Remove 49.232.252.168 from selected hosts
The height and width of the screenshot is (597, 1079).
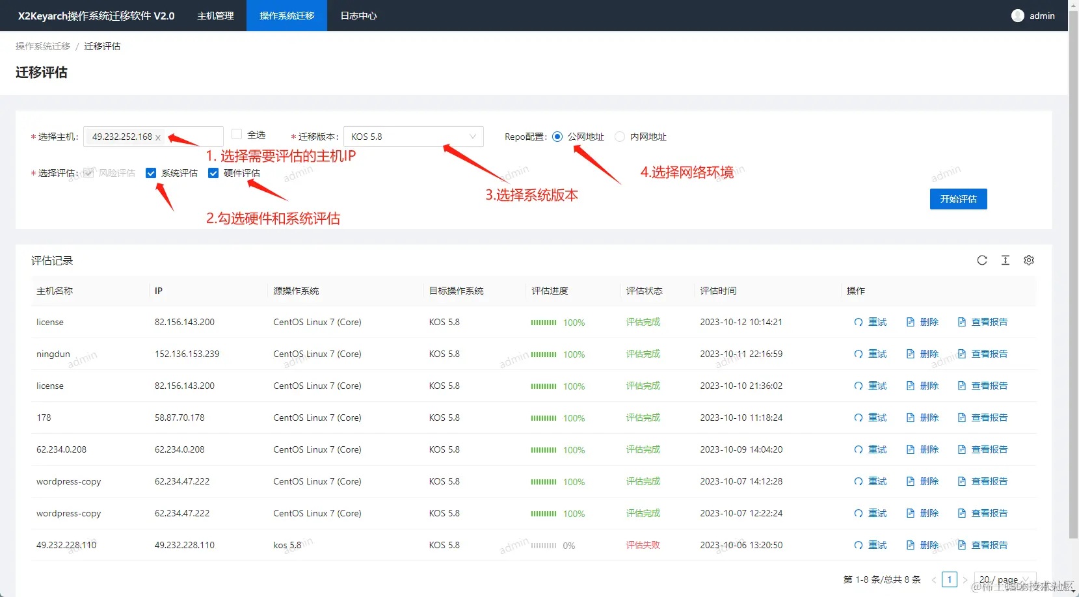pyautogui.click(x=157, y=137)
